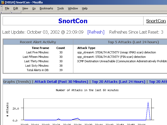Screen dimensions: 167x125
Task: Open the Tools menu
Action: coord(61,8)
